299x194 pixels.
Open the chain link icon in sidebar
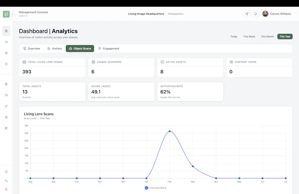click(6, 106)
